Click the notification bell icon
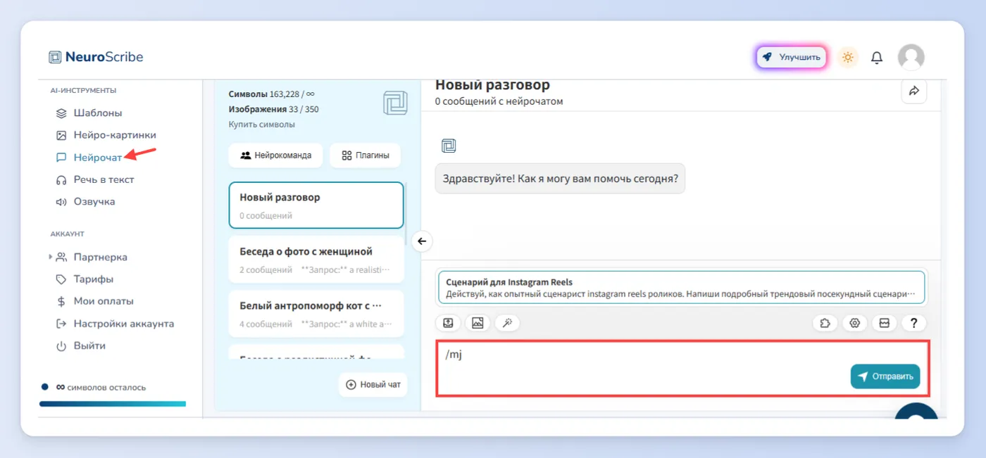Image resolution: width=986 pixels, height=458 pixels. pos(877,58)
